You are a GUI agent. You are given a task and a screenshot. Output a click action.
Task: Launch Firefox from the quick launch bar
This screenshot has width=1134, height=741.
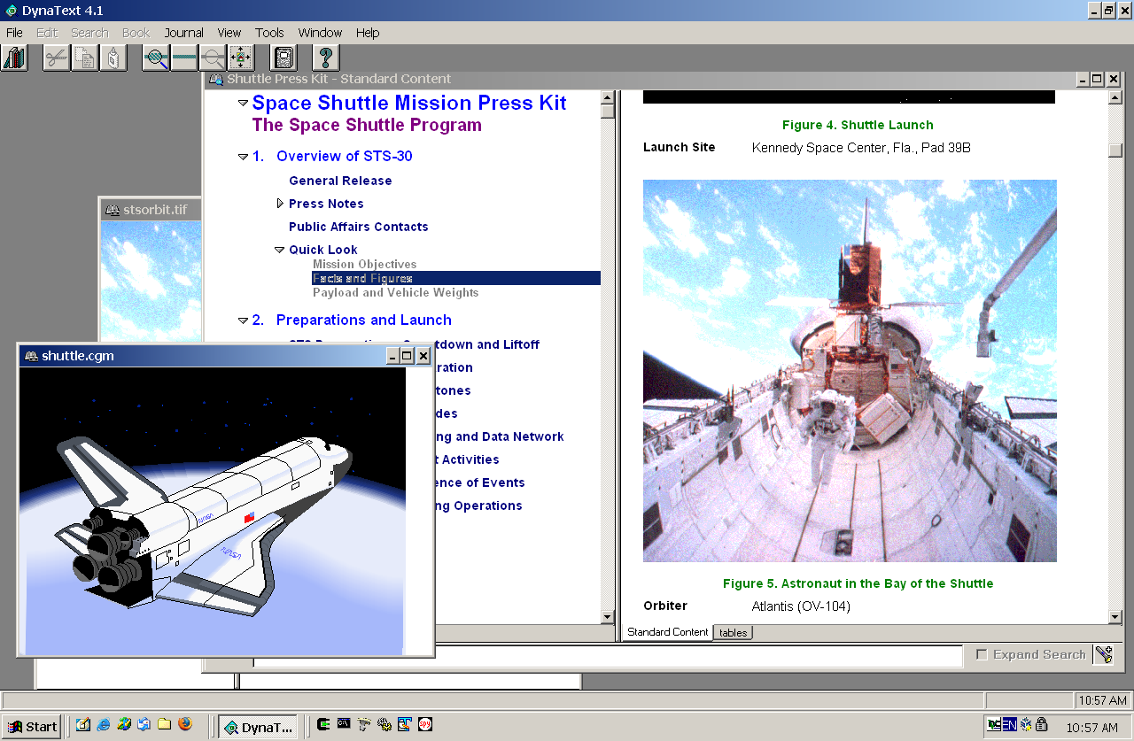[x=185, y=724]
